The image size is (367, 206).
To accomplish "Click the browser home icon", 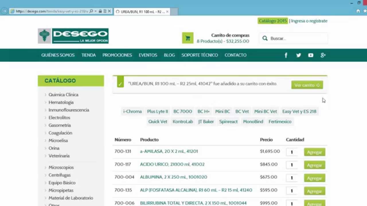I will click(358, 11).
